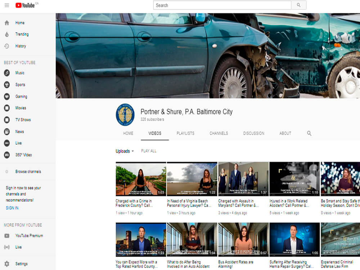
Task: Click the search magnifier button
Action: point(298,5)
